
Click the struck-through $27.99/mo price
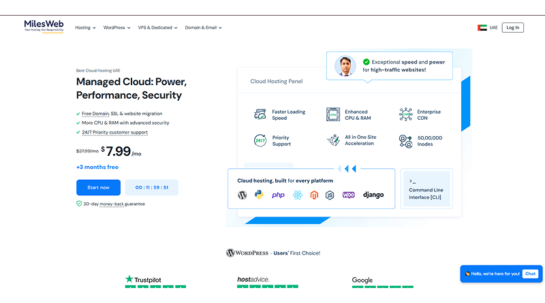(x=87, y=150)
